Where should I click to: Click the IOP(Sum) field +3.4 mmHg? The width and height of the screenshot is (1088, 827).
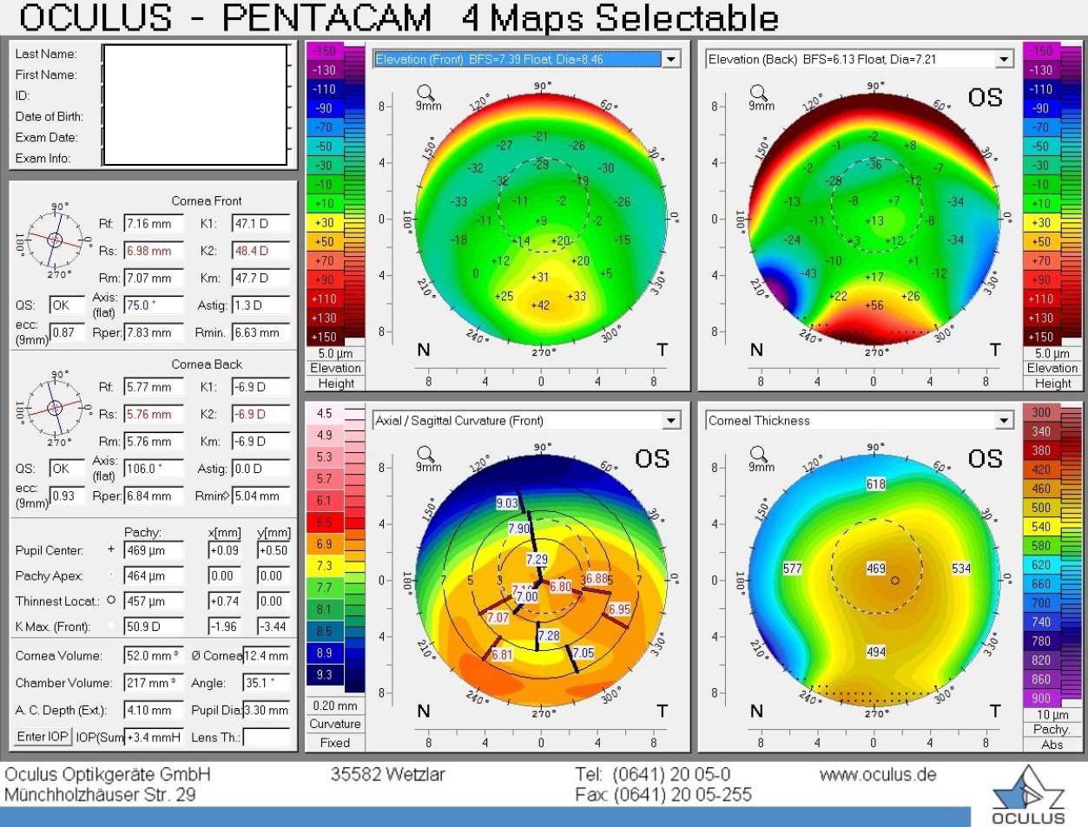pyautogui.click(x=154, y=737)
